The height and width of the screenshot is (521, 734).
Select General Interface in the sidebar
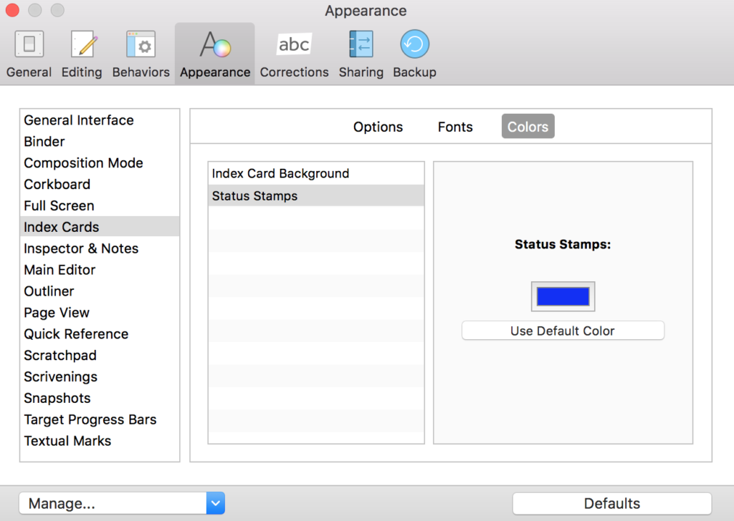(x=100, y=120)
